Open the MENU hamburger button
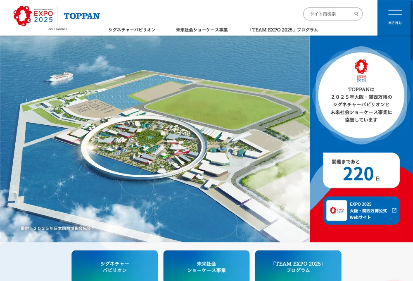The width and height of the screenshot is (413, 281). click(x=395, y=18)
